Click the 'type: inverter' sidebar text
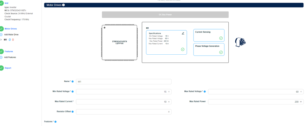Viewport: 305px width, 126px height. pos(10,7)
